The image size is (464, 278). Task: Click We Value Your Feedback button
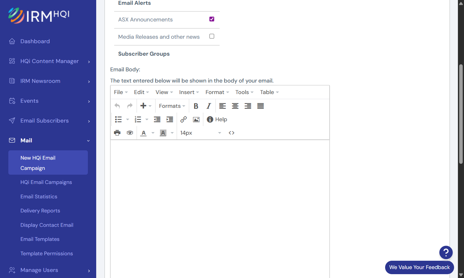[x=419, y=267]
